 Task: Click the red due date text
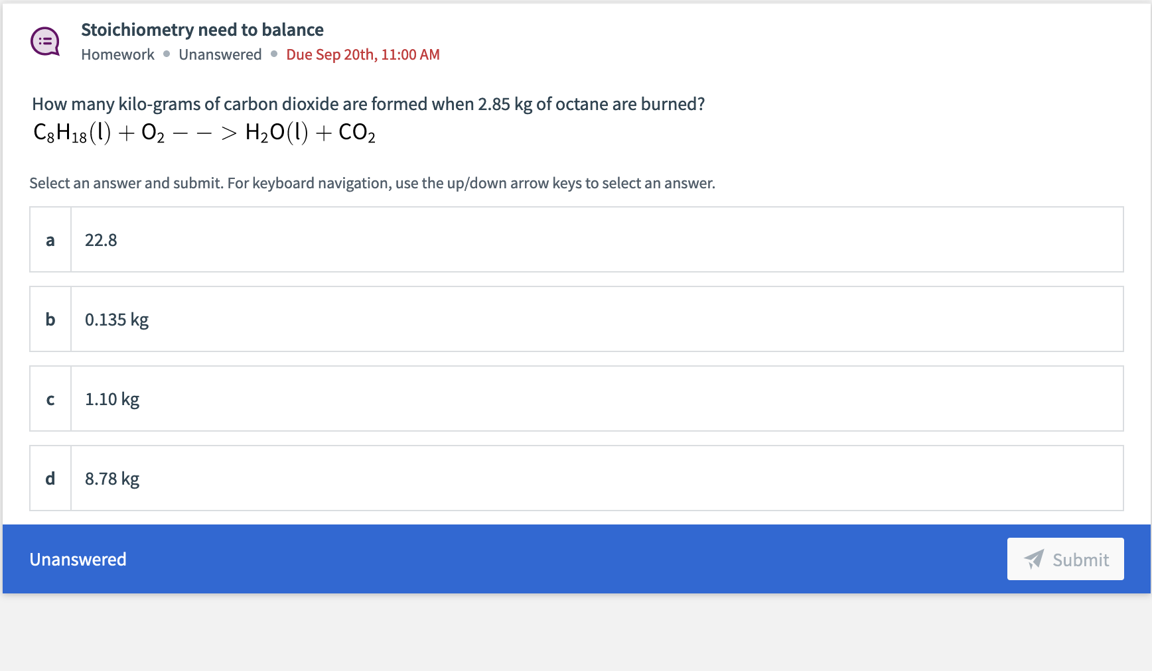(x=363, y=54)
